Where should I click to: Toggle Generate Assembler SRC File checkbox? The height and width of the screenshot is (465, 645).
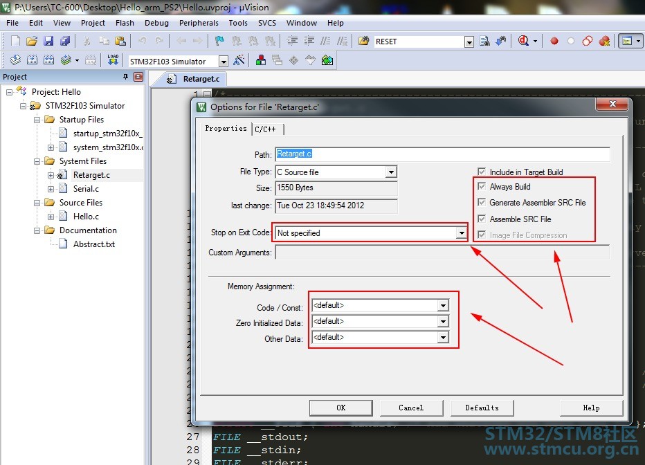[482, 202]
